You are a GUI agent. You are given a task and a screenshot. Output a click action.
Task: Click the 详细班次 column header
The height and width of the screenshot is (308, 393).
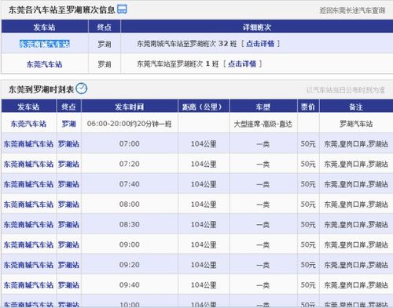(257, 27)
